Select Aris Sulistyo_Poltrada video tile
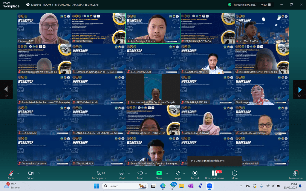 click(x=153, y=28)
